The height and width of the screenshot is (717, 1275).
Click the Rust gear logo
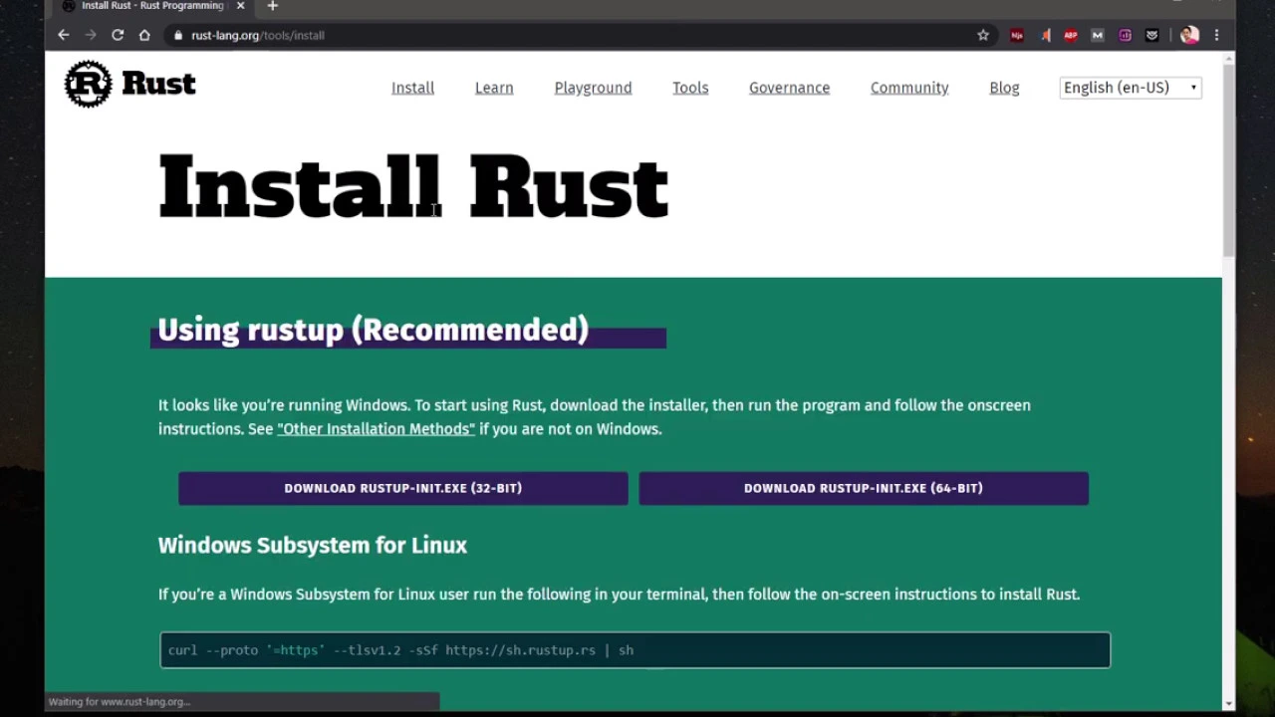tap(88, 84)
